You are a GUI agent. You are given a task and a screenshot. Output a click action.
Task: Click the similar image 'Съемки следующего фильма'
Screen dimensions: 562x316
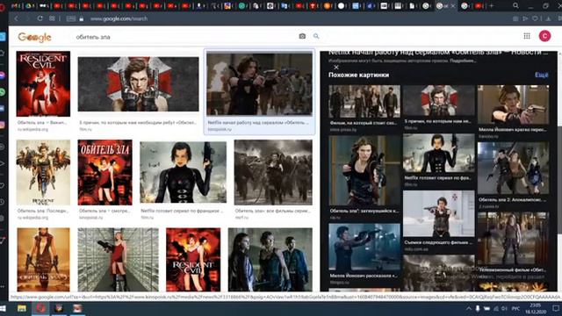(439, 213)
